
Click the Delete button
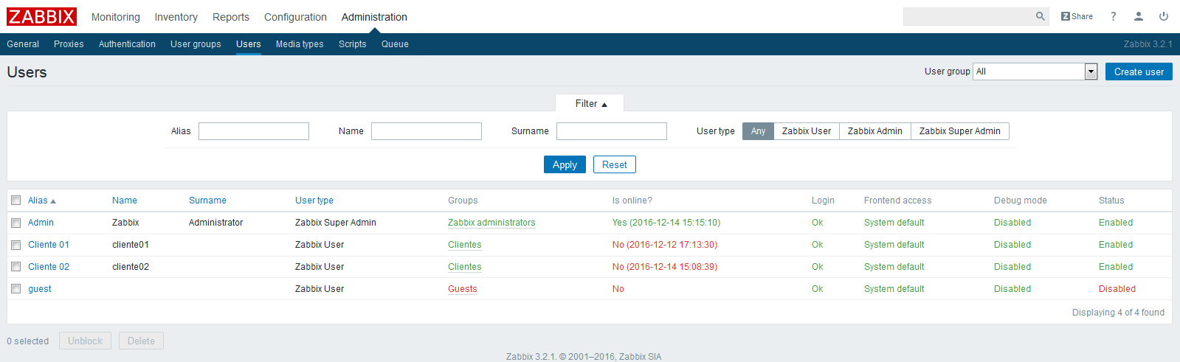(141, 341)
